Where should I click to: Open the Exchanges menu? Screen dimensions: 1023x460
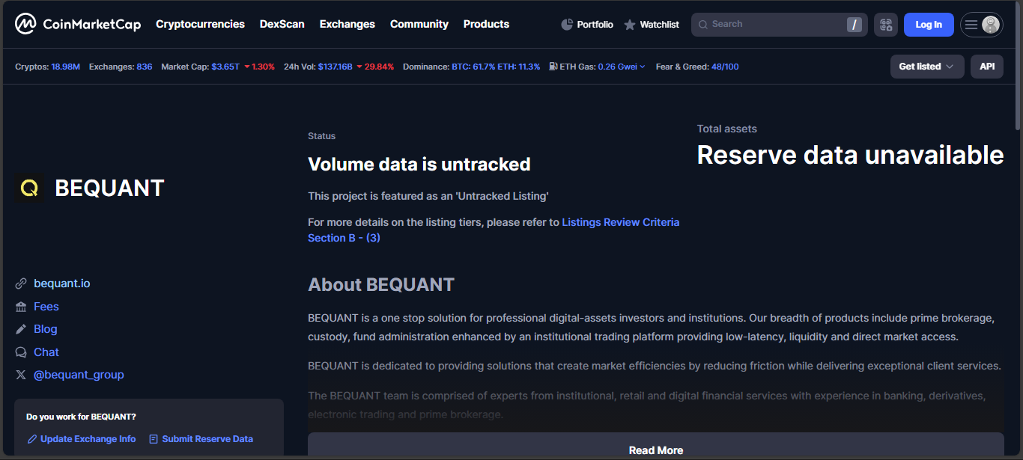(347, 24)
